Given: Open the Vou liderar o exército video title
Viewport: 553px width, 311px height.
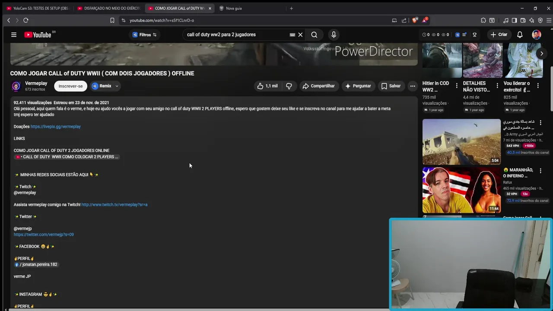Looking at the screenshot, I should [517, 86].
